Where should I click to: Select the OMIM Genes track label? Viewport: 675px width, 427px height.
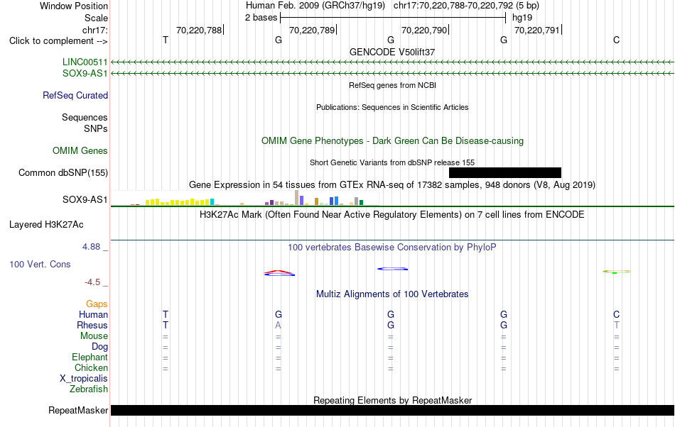[x=80, y=151]
